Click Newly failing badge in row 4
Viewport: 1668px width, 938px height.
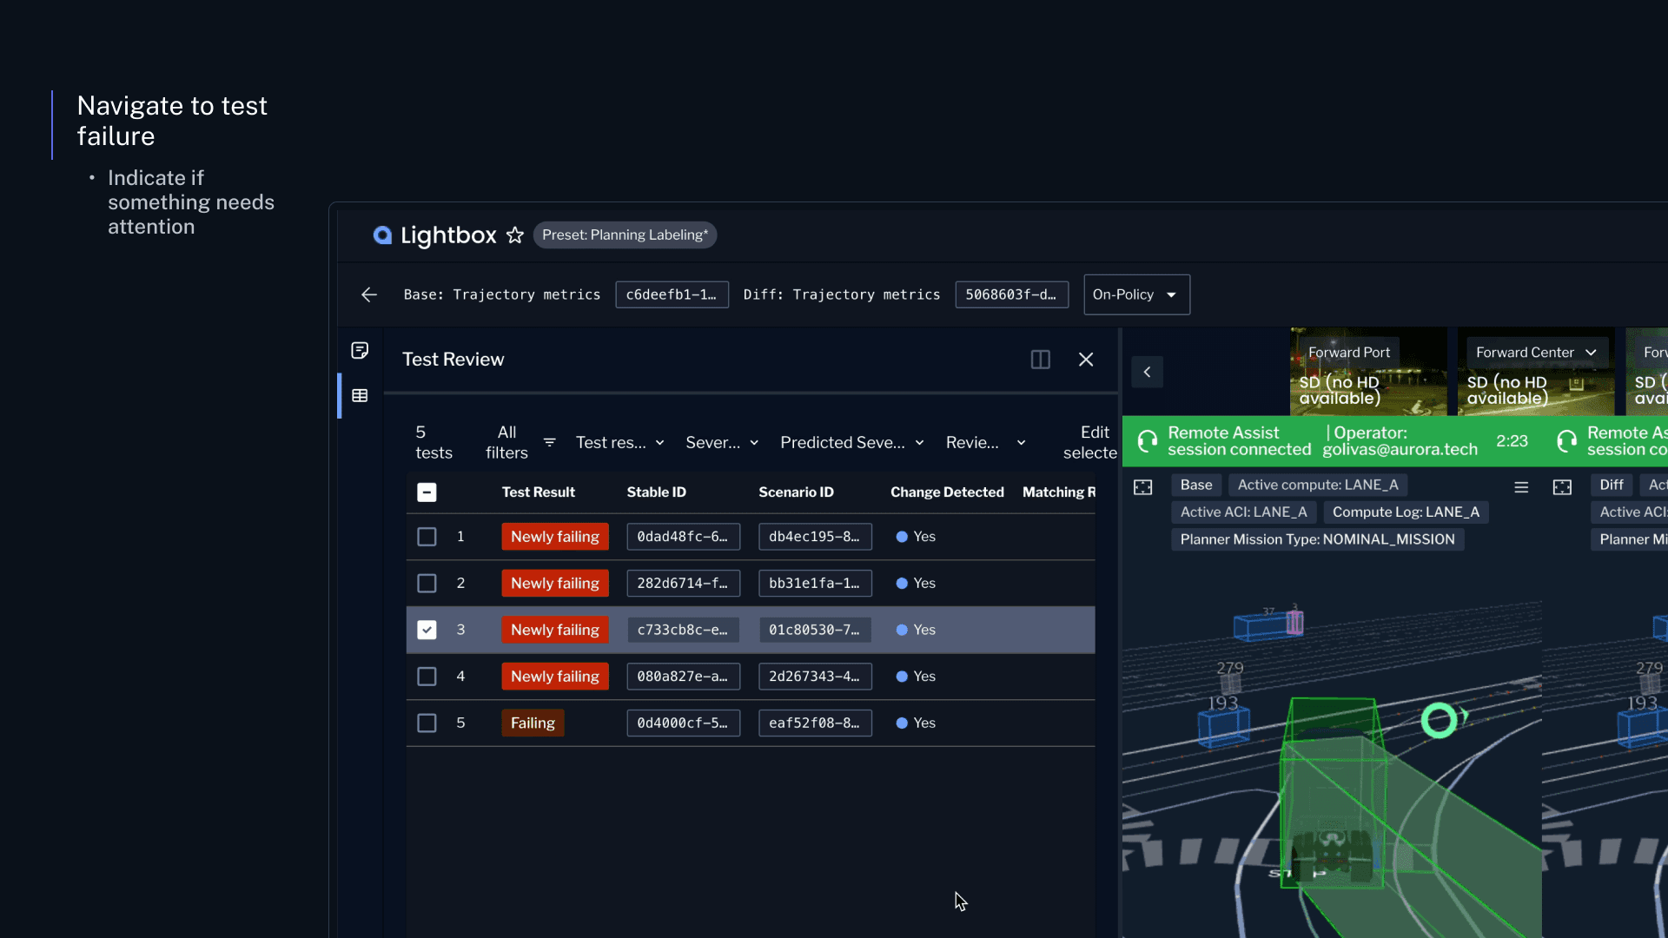click(x=555, y=677)
